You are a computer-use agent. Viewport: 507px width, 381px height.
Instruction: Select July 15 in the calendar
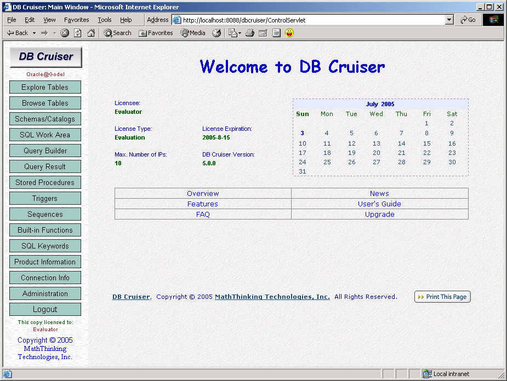(x=426, y=143)
